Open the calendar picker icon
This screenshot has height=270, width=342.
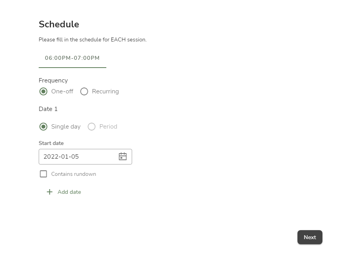[x=123, y=156]
